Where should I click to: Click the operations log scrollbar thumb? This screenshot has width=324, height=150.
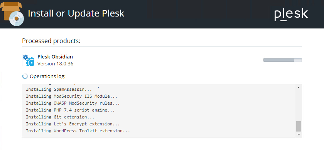click(299, 126)
